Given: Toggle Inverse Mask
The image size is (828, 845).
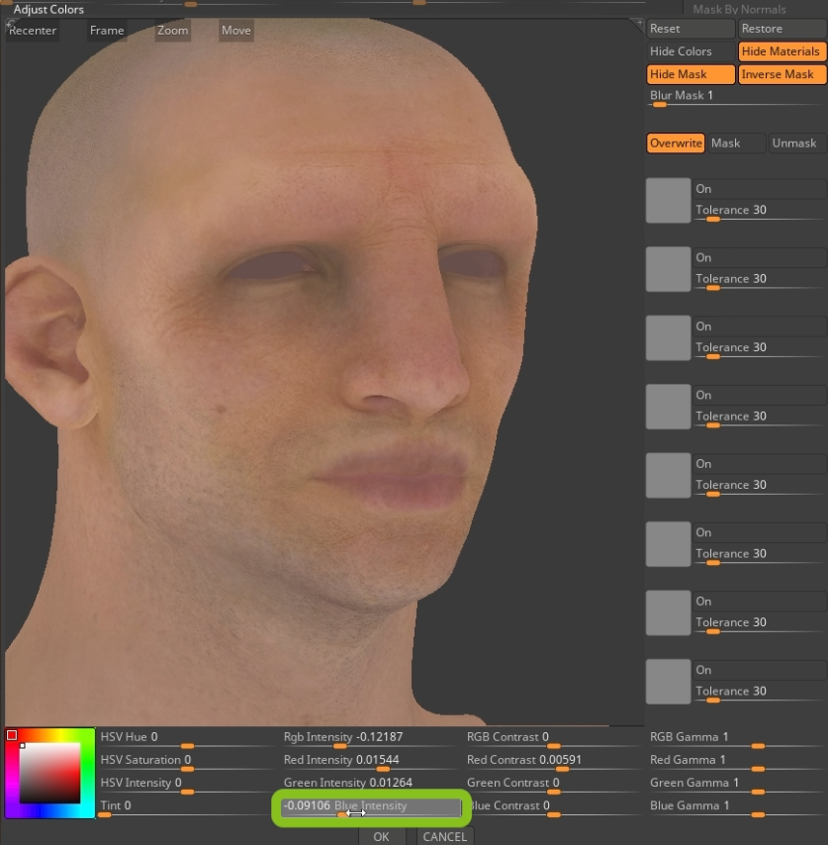Looking at the screenshot, I should (x=782, y=74).
